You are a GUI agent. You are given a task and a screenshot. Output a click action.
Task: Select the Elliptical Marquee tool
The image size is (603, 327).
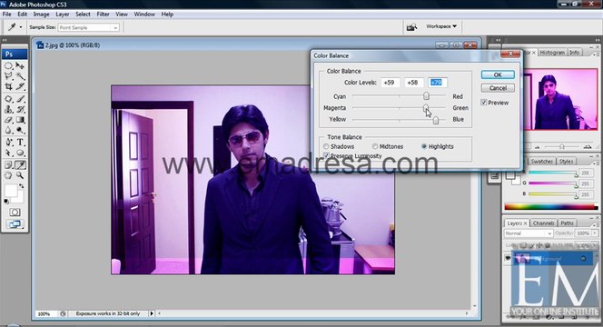(x=8, y=65)
